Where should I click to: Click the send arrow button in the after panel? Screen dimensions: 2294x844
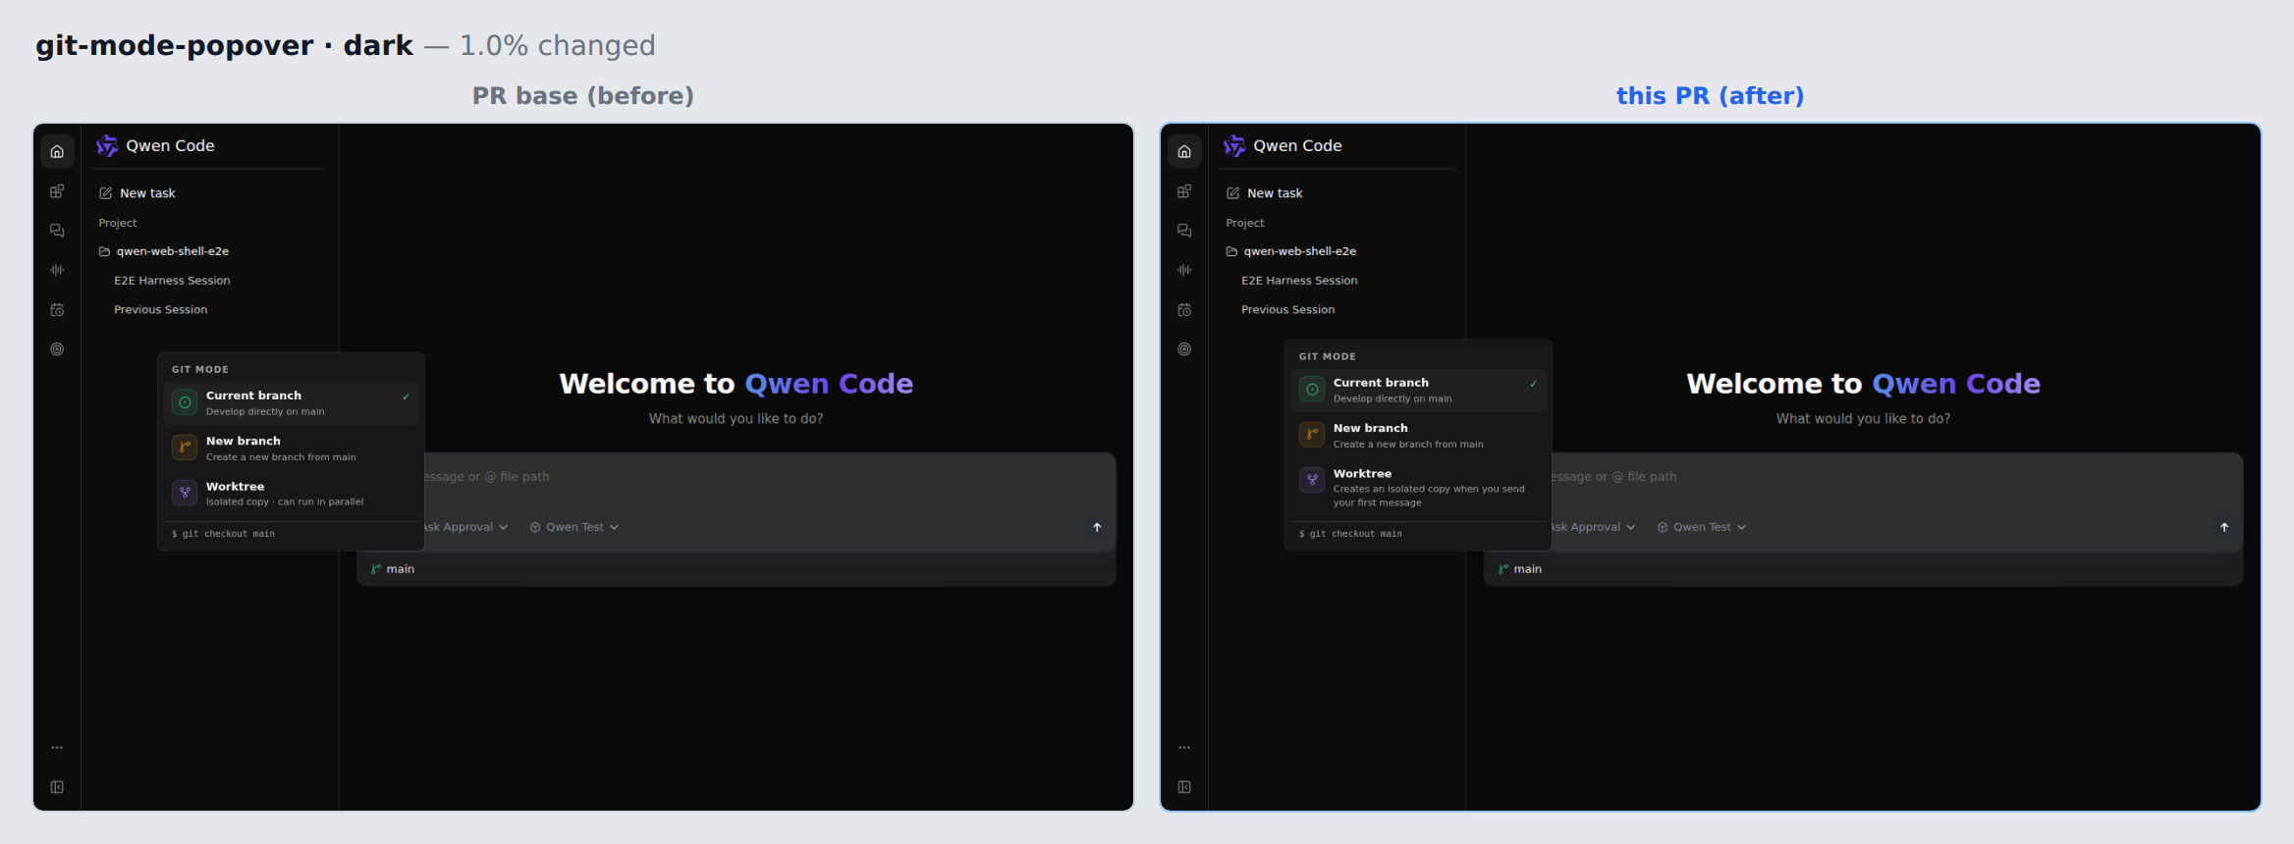tap(2224, 527)
